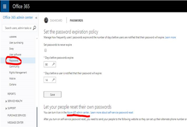
Task: Select Passwords in the sidebar
Action: [14, 61]
